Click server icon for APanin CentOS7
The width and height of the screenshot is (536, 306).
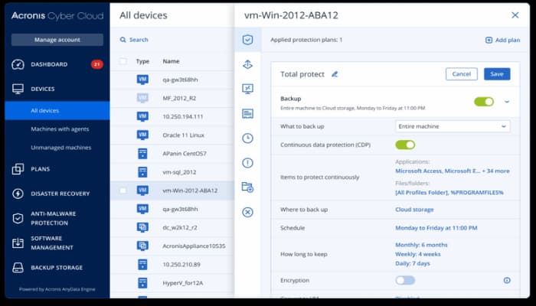tap(142, 153)
